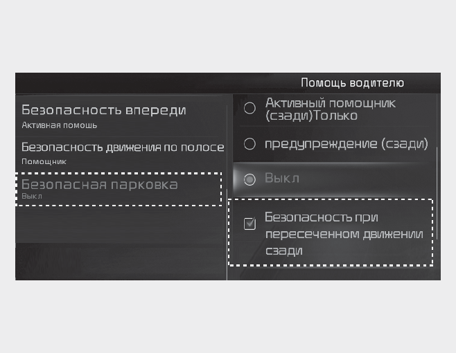Click the "предупреждение (сзади)" label text
Screen dimensions: 456x353
(346, 144)
